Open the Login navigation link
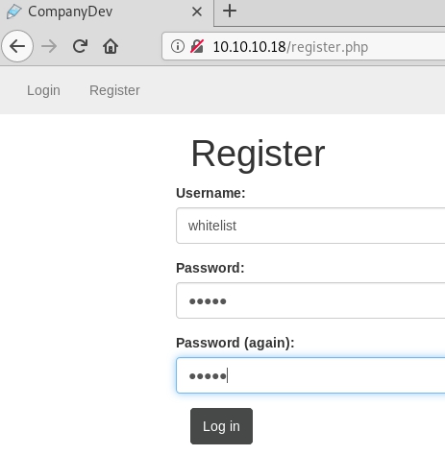 pos(43,90)
